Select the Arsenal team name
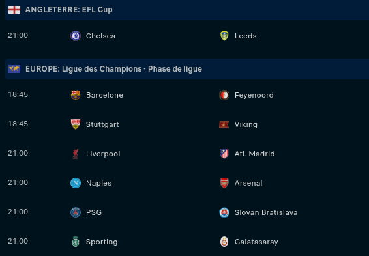369x256 pixels. pos(248,183)
